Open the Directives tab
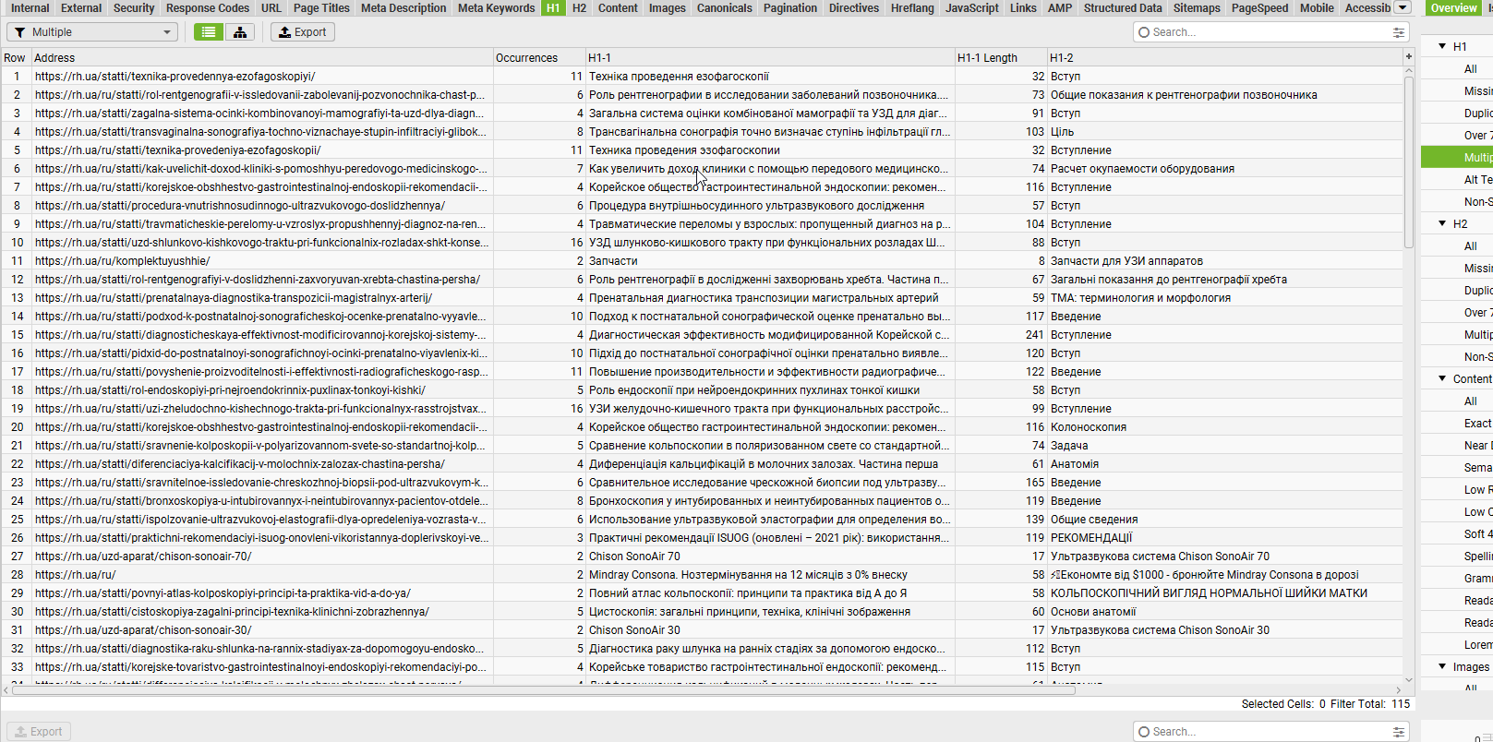The image size is (1493, 742). coord(854,7)
